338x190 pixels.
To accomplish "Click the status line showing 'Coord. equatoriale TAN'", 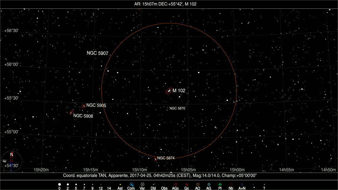I will pos(162,175).
